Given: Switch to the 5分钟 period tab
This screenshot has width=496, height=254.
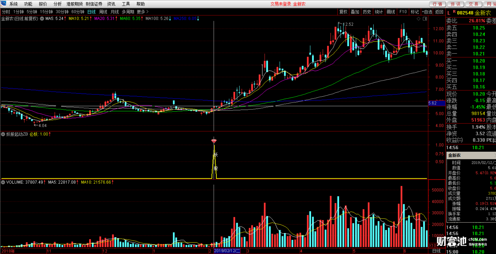Looking at the screenshot, I should pyautogui.click(x=32, y=12).
